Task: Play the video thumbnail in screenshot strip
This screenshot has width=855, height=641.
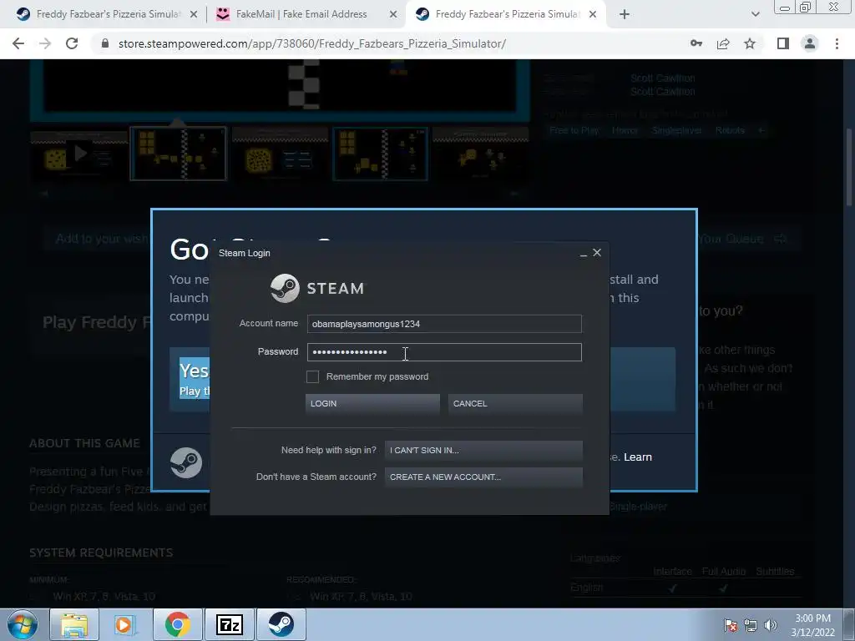Action: click(79, 154)
